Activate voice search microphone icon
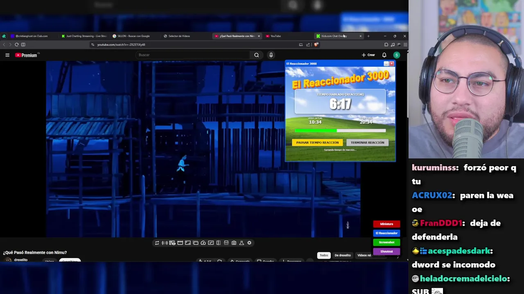The width and height of the screenshot is (524, 294). 271,55
